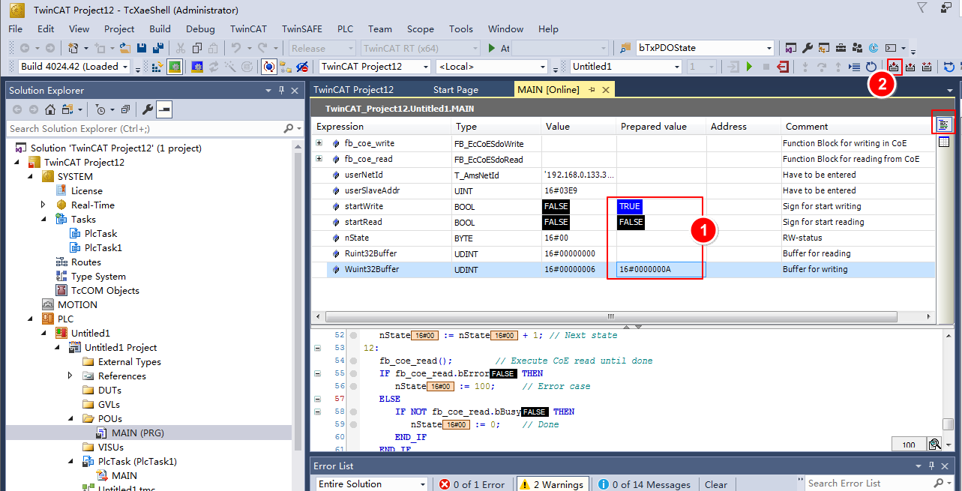Switch watch list display mode icon
This screenshot has height=491, width=962.
coord(943,125)
